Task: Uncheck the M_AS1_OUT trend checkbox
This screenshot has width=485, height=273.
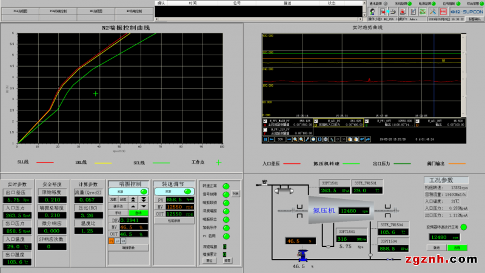Action: coord(418,121)
